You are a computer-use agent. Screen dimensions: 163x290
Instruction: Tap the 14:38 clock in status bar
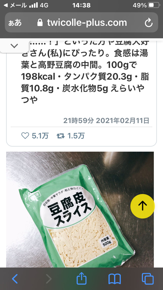tap(81, 5)
